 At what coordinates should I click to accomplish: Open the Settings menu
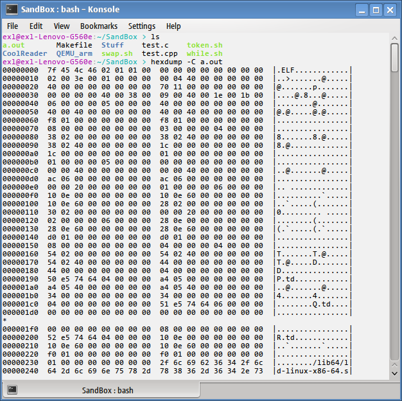click(142, 26)
